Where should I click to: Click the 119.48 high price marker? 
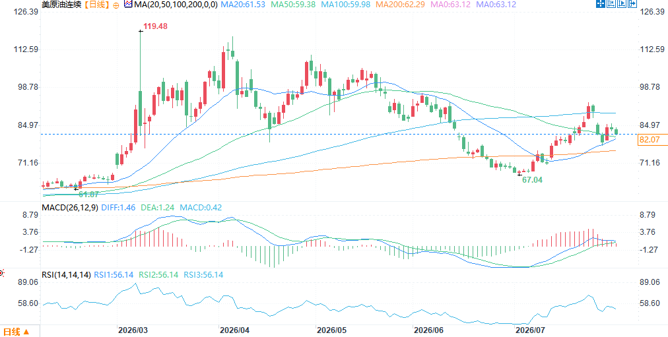click(x=155, y=26)
